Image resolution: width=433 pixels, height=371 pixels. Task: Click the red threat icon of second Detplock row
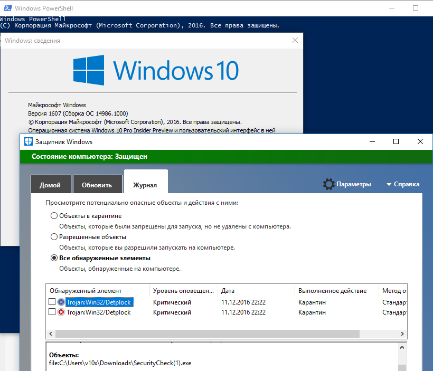pos(61,312)
